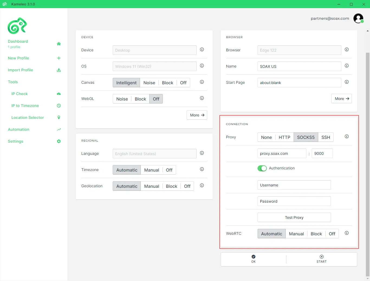Image resolution: width=370 pixels, height=281 pixels.
Task: Expand Device section with More button
Action: tap(197, 115)
